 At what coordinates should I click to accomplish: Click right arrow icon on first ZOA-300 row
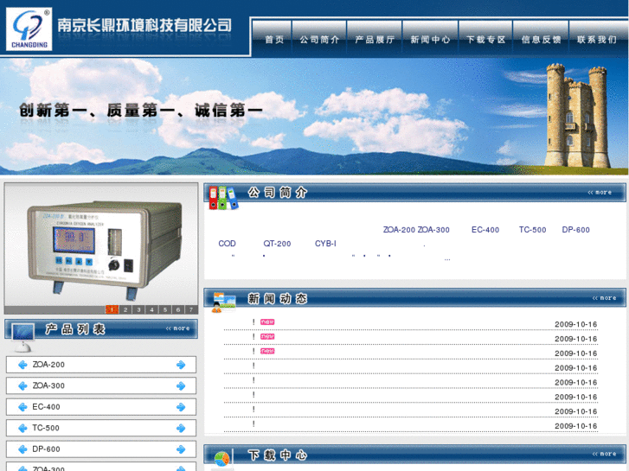tap(181, 386)
